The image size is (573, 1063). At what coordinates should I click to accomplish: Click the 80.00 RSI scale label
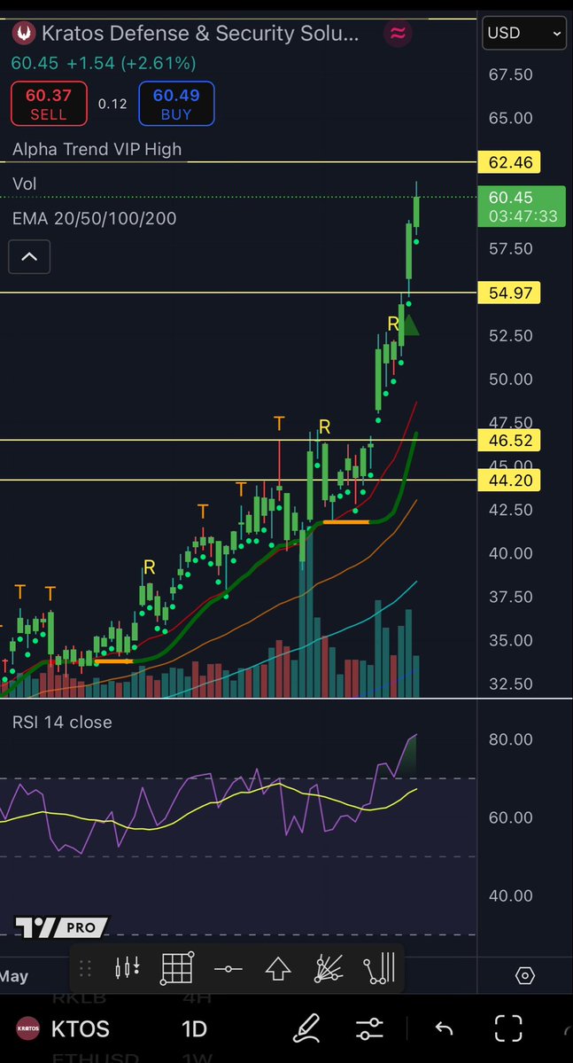click(511, 739)
